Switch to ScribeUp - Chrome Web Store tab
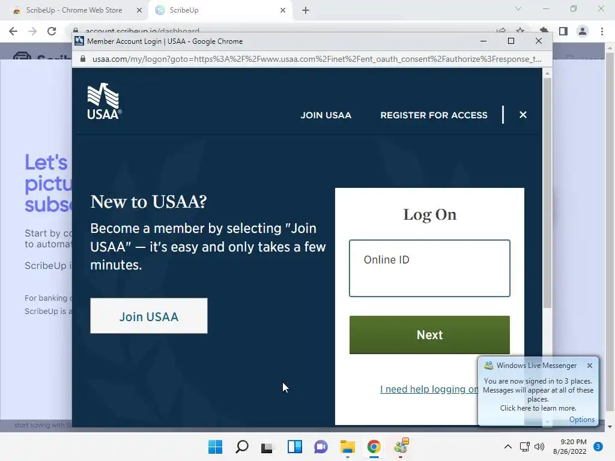615x461 pixels. [x=74, y=10]
